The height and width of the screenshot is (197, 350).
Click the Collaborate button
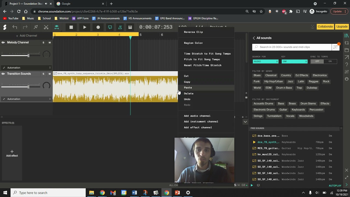tap(325, 27)
